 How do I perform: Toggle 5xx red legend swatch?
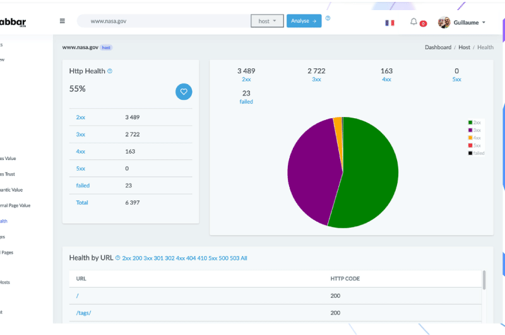tap(470, 145)
